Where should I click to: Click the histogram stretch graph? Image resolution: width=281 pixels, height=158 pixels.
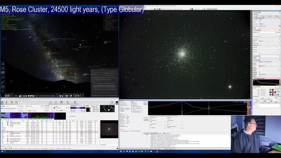pos(266,83)
